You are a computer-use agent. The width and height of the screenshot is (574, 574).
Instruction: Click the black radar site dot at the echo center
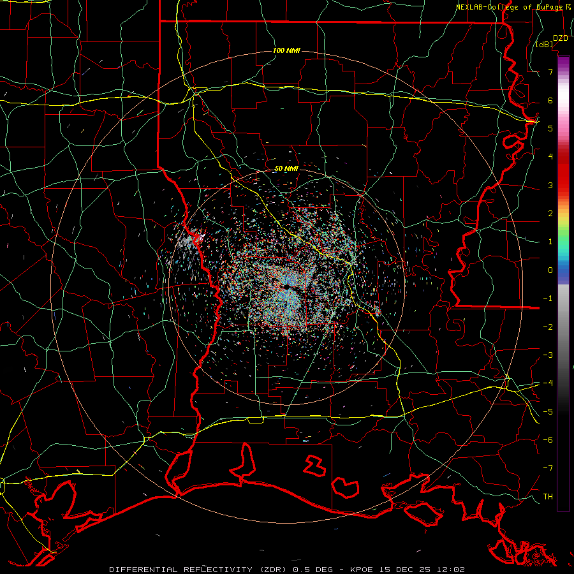tap(287, 286)
